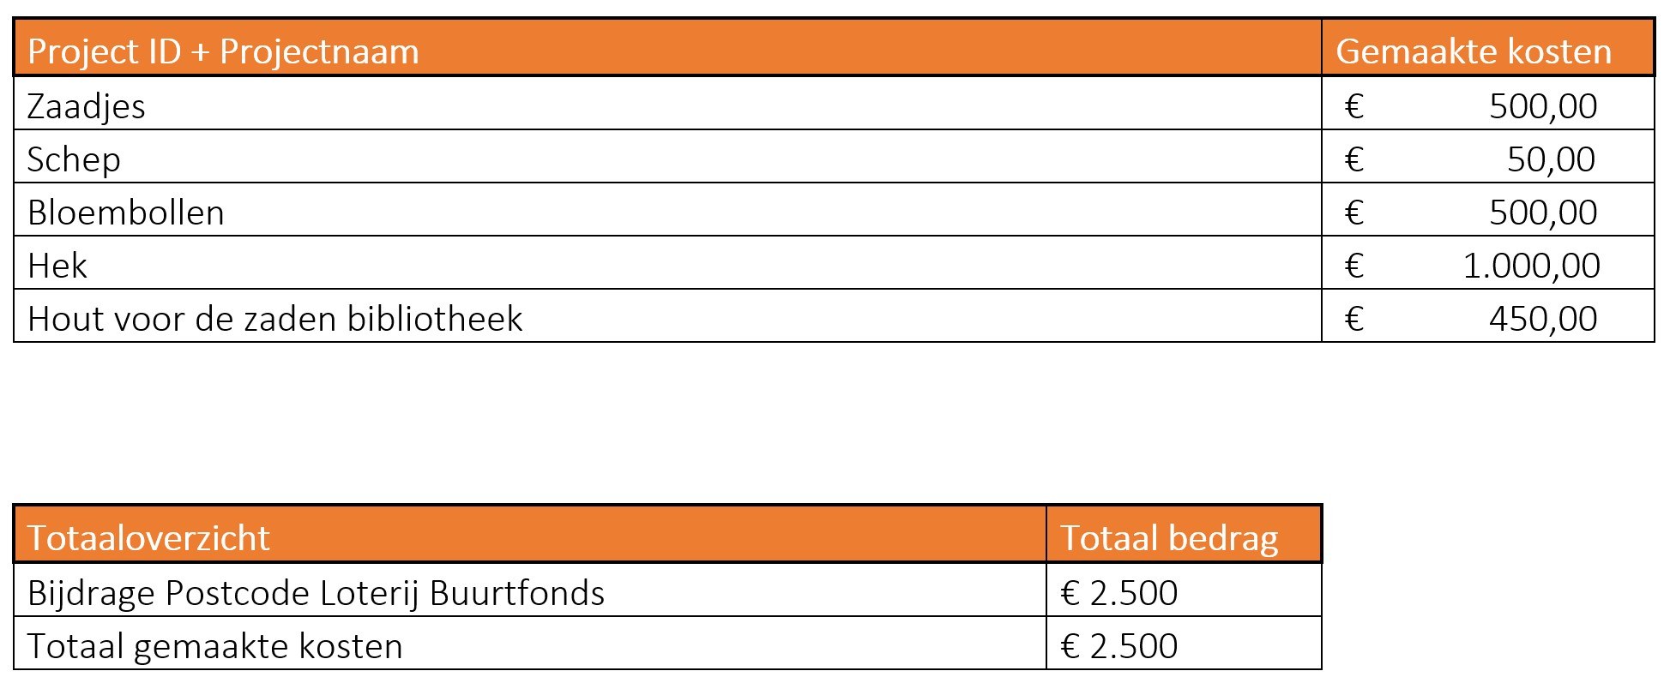Click the euro sign in the Hek row
The width and height of the screenshot is (1670, 683).
(x=1354, y=266)
